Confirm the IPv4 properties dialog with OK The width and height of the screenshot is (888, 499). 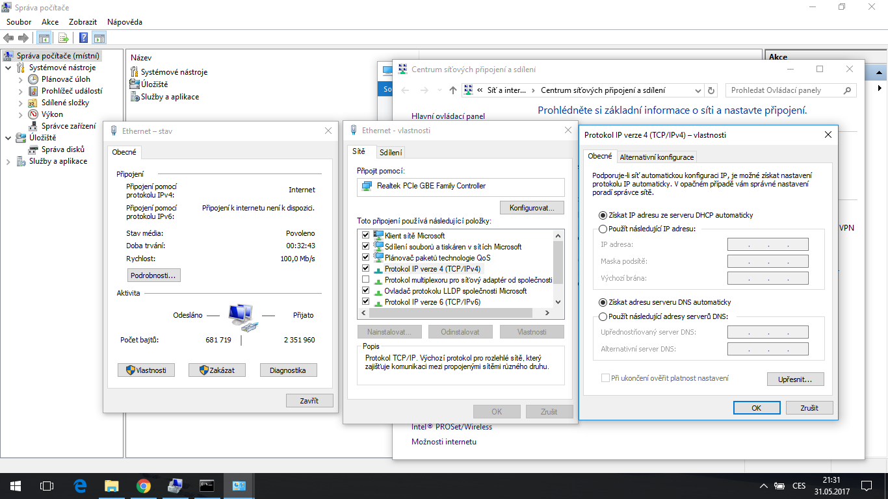click(x=757, y=408)
